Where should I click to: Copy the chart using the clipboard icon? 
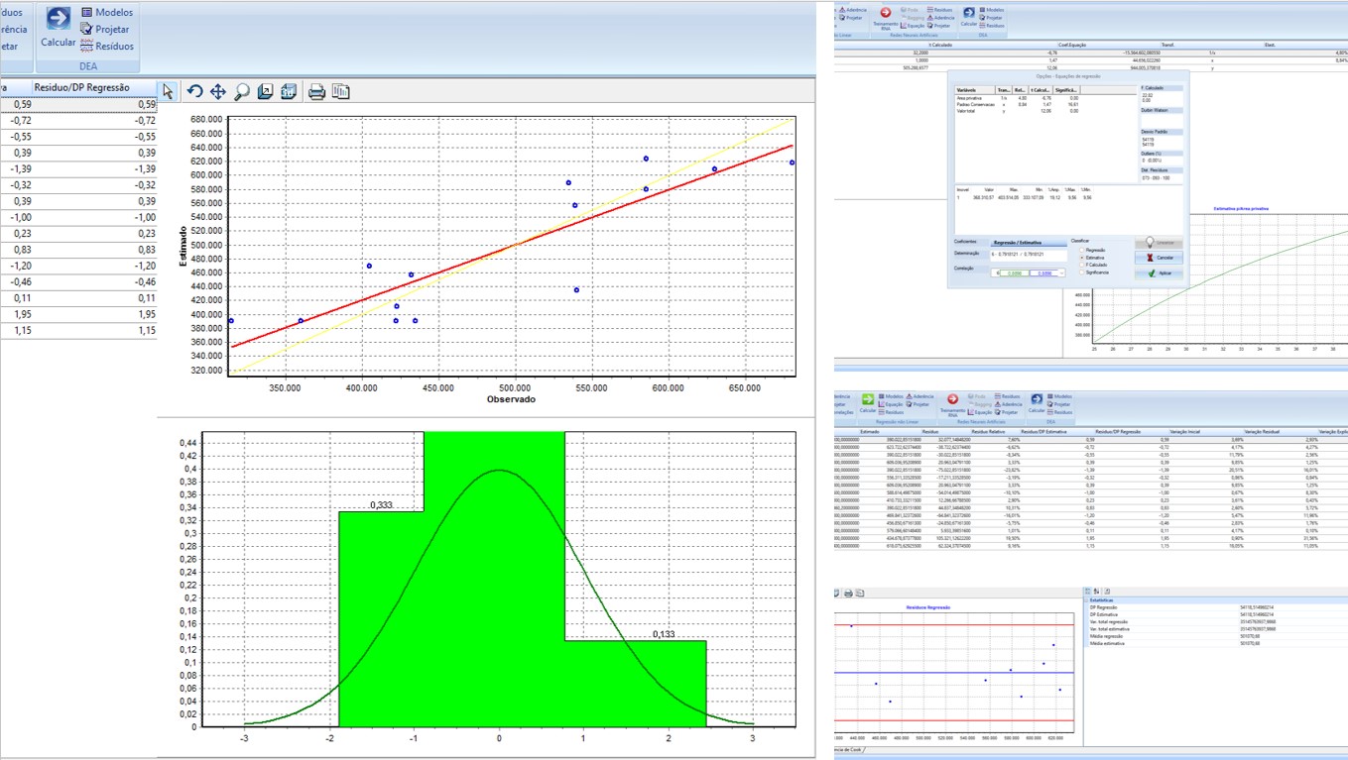[340, 91]
